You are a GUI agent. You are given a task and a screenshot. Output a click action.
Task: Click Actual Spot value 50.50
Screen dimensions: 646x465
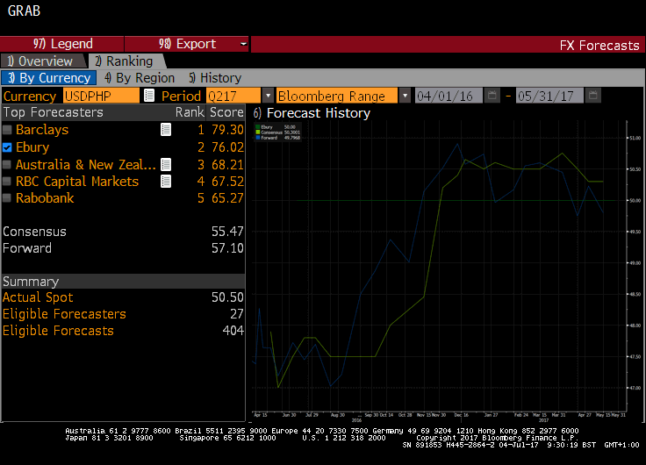[x=227, y=297]
